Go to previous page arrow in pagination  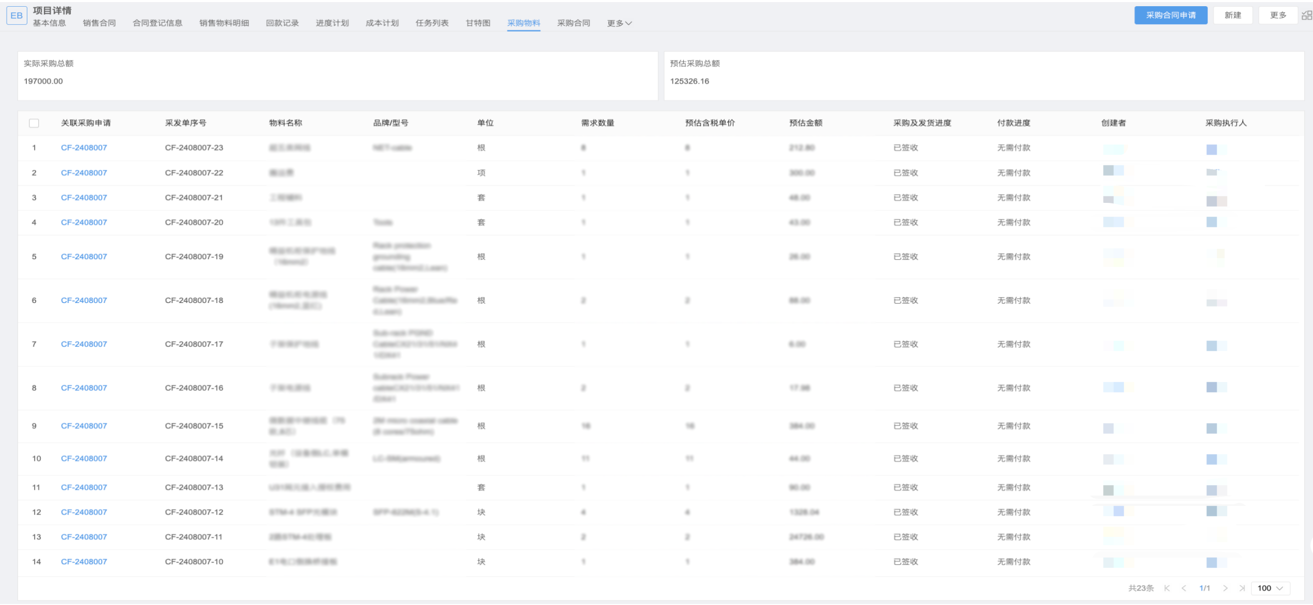coord(1184,588)
